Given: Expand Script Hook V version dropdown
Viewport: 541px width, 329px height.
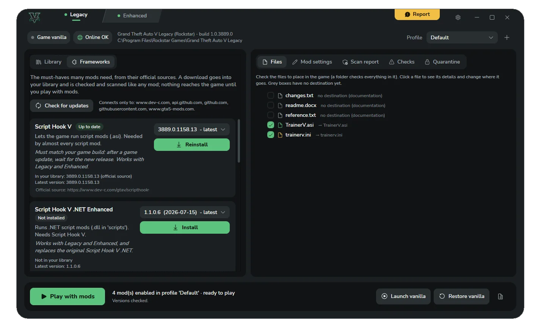Looking at the screenshot, I should point(192,129).
